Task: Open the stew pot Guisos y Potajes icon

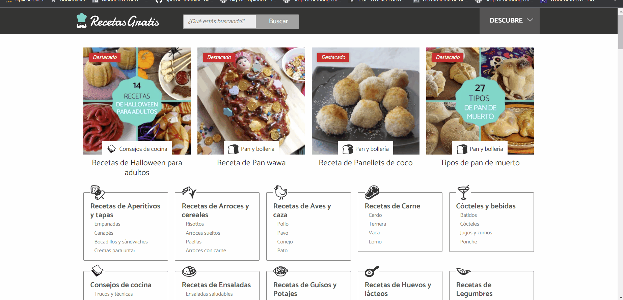Action: click(280, 271)
